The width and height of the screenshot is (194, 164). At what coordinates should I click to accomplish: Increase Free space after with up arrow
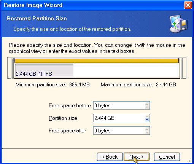pos(147,129)
